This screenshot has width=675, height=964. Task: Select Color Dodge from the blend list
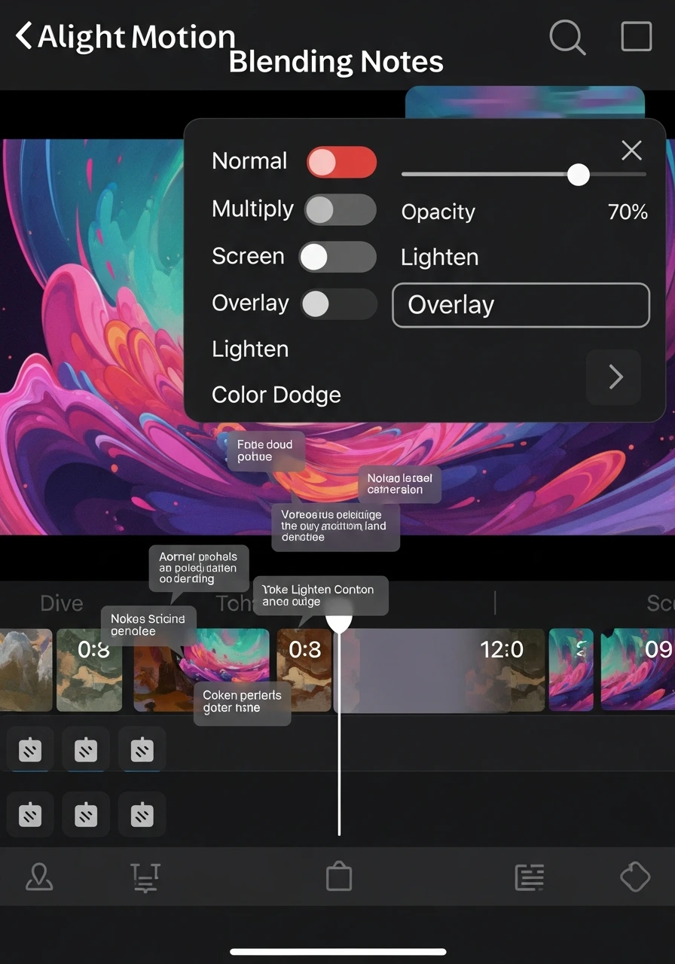(276, 395)
